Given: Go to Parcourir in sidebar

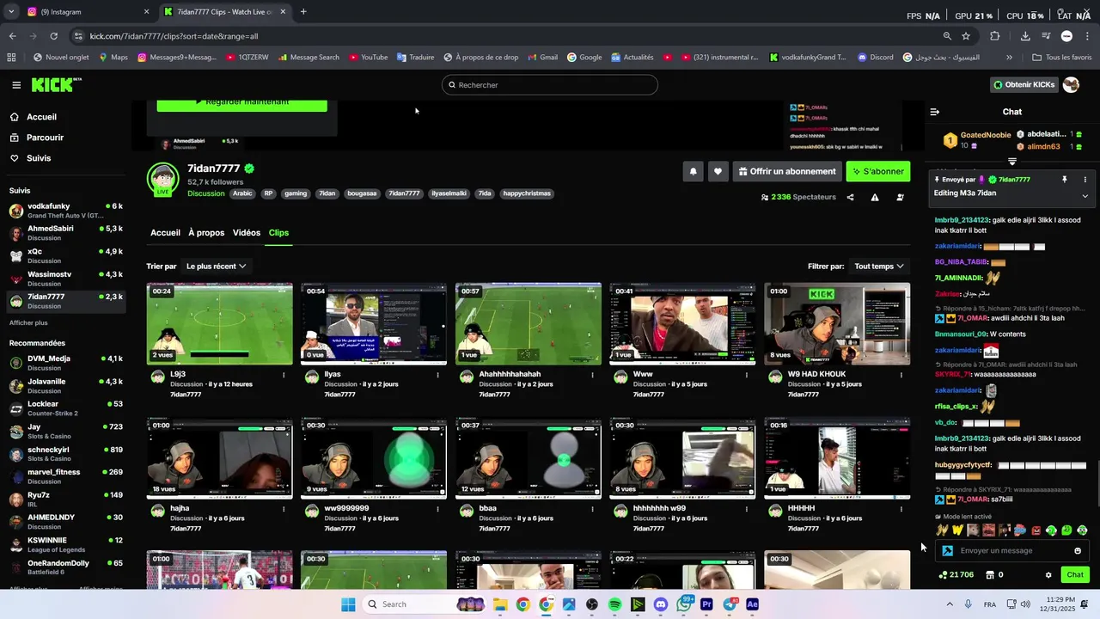Looking at the screenshot, I should point(45,138).
